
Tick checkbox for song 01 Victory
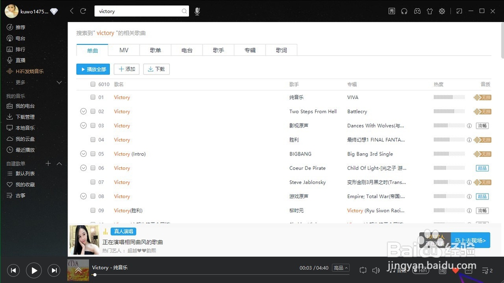pyautogui.click(x=93, y=97)
